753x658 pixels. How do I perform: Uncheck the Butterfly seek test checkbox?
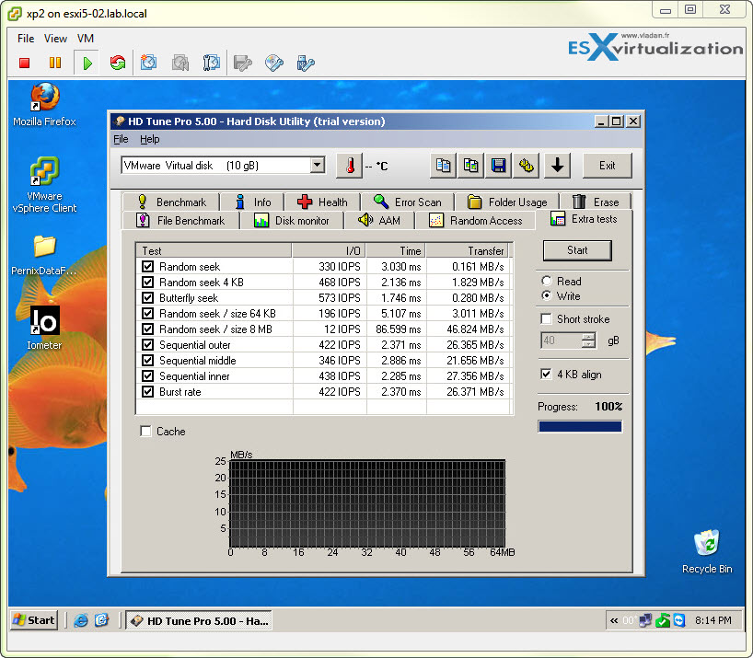pyautogui.click(x=148, y=297)
